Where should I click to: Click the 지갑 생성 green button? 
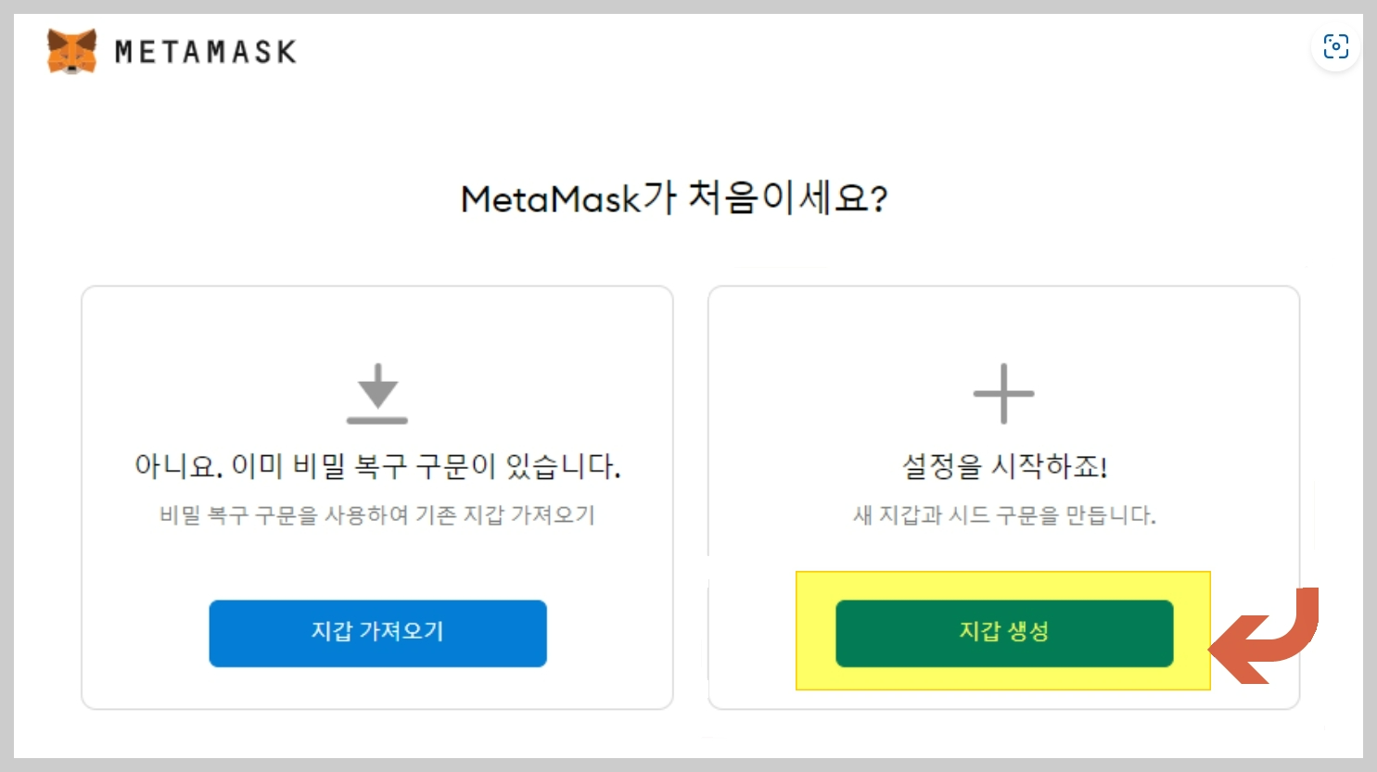pos(1004,633)
